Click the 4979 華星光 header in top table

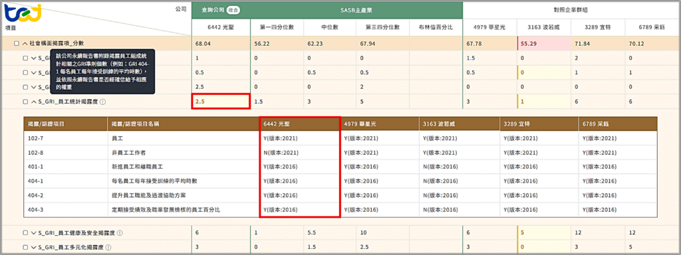(x=489, y=27)
